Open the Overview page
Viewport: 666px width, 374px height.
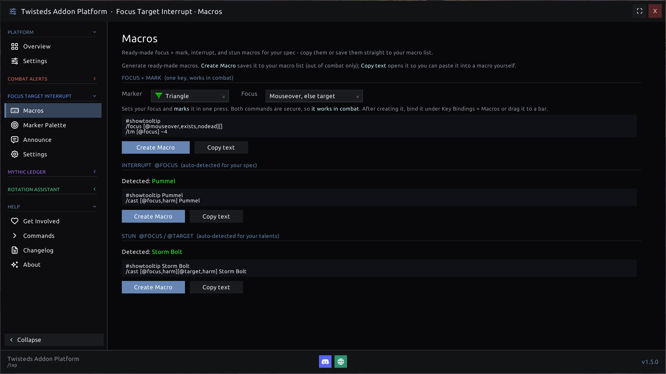coord(53,46)
